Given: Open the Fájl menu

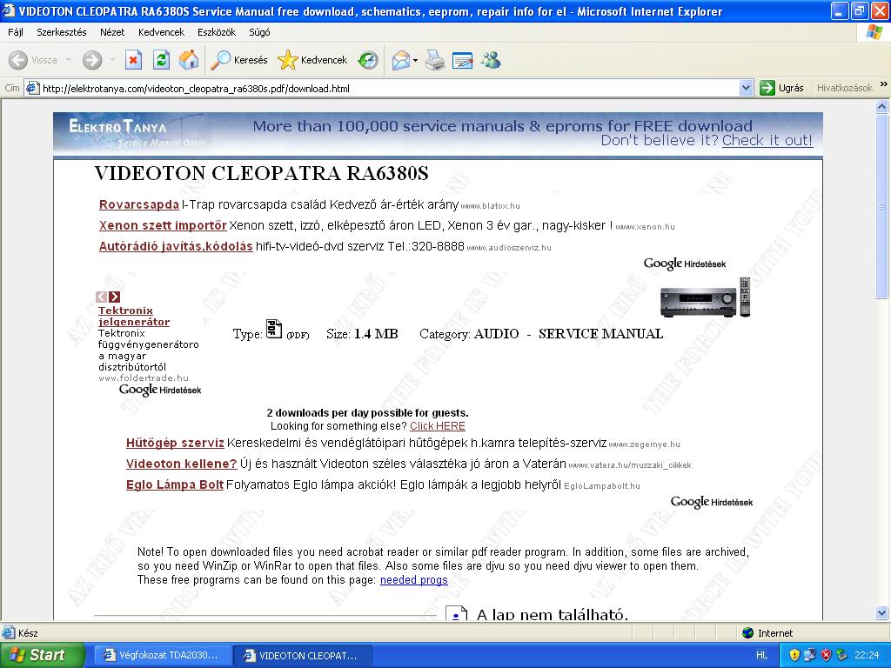Looking at the screenshot, I should 16,32.
